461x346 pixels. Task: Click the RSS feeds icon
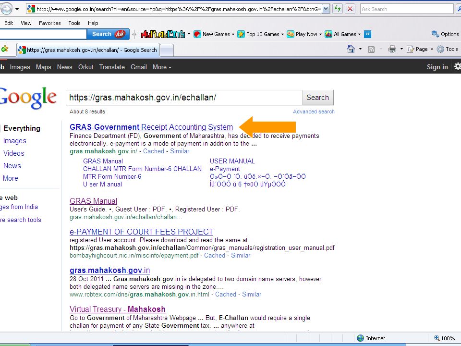(x=371, y=49)
